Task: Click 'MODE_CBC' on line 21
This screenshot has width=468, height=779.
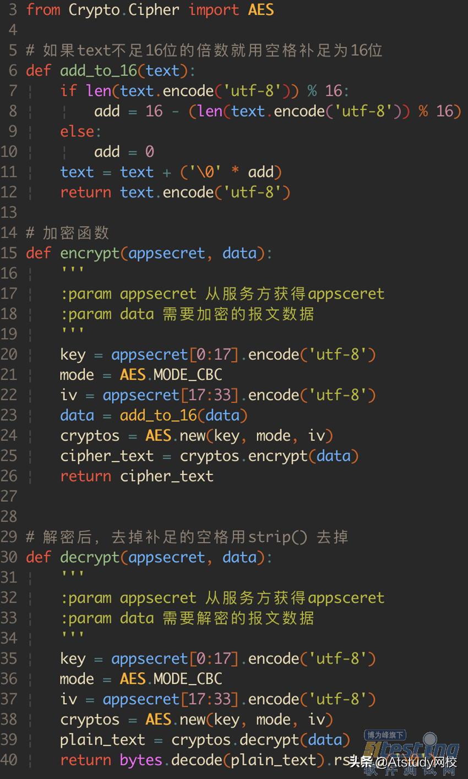Action: [x=188, y=375]
